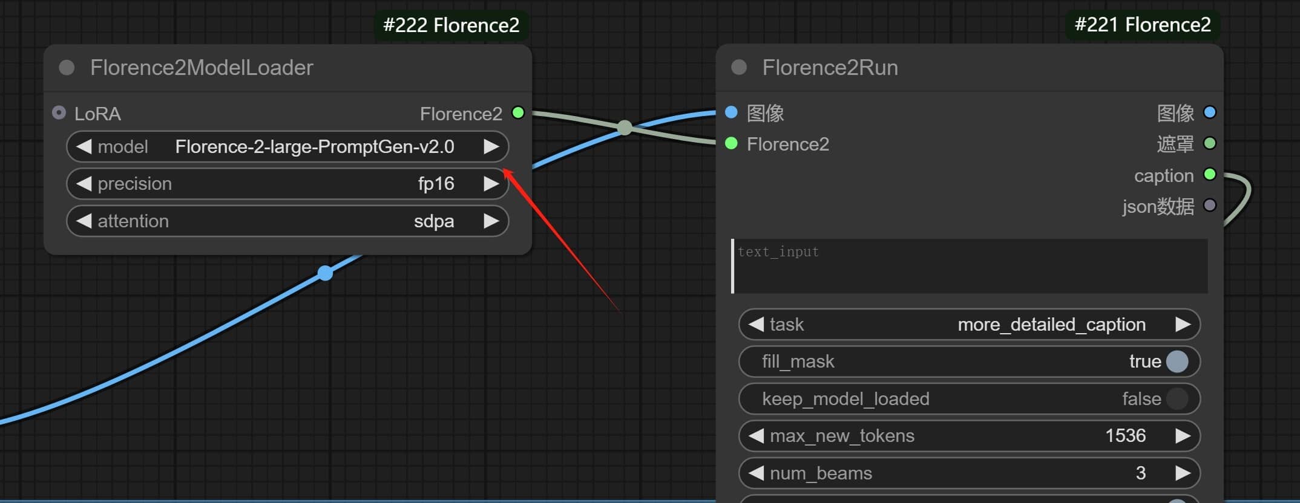Toggle the keep_model_loaded switch
1300x503 pixels.
[x=1177, y=399]
